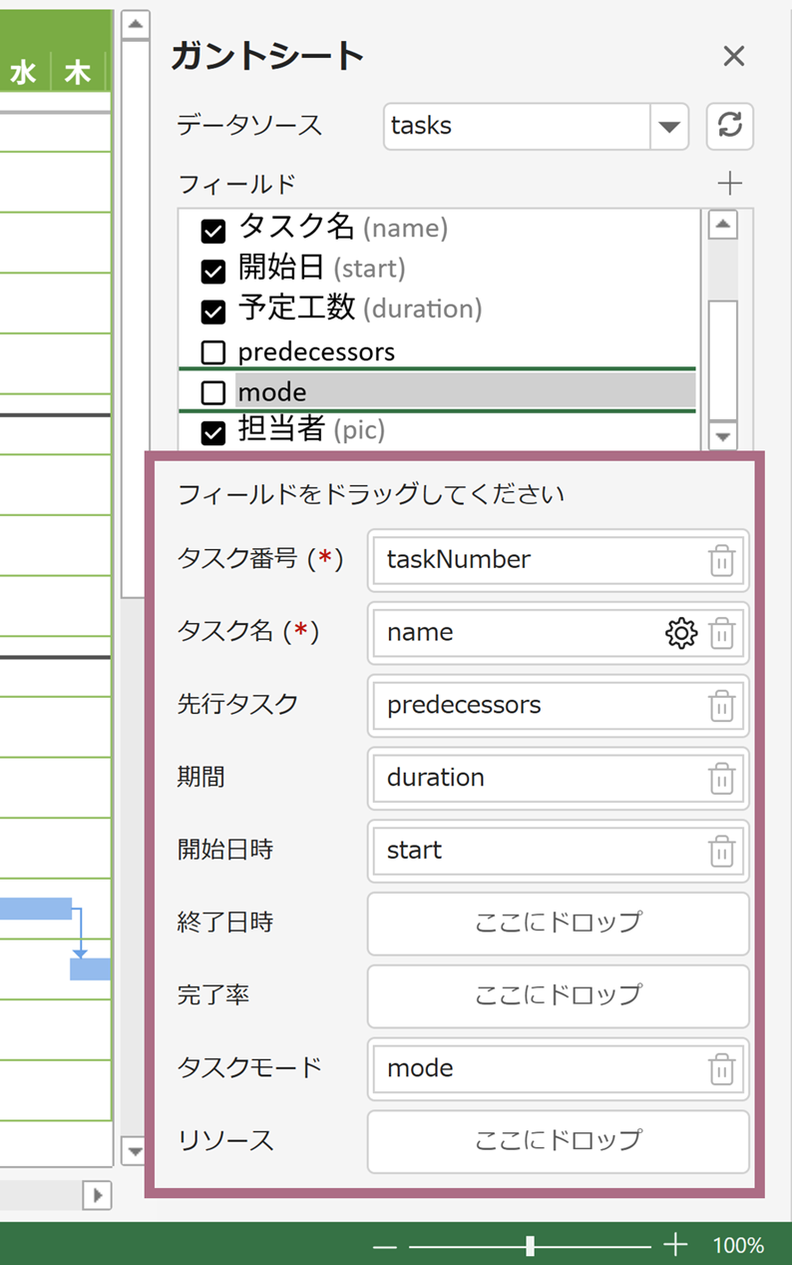Select タスク名 (name) row in field list
This screenshot has width=792, height=1265.
click(x=439, y=229)
